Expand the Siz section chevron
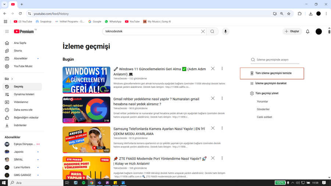 12,79
